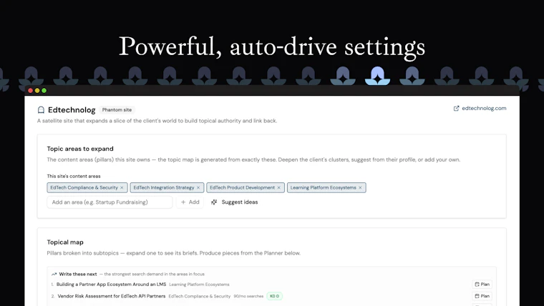Focus the Add an area input field
The image size is (544, 306).
(110, 202)
